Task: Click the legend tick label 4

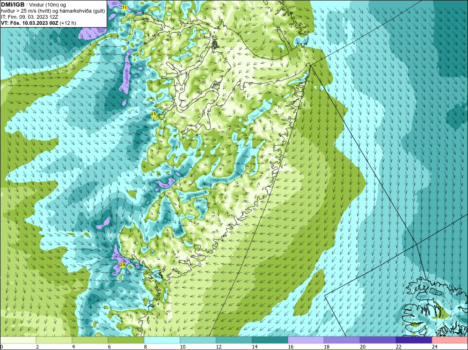Action: click(x=73, y=347)
